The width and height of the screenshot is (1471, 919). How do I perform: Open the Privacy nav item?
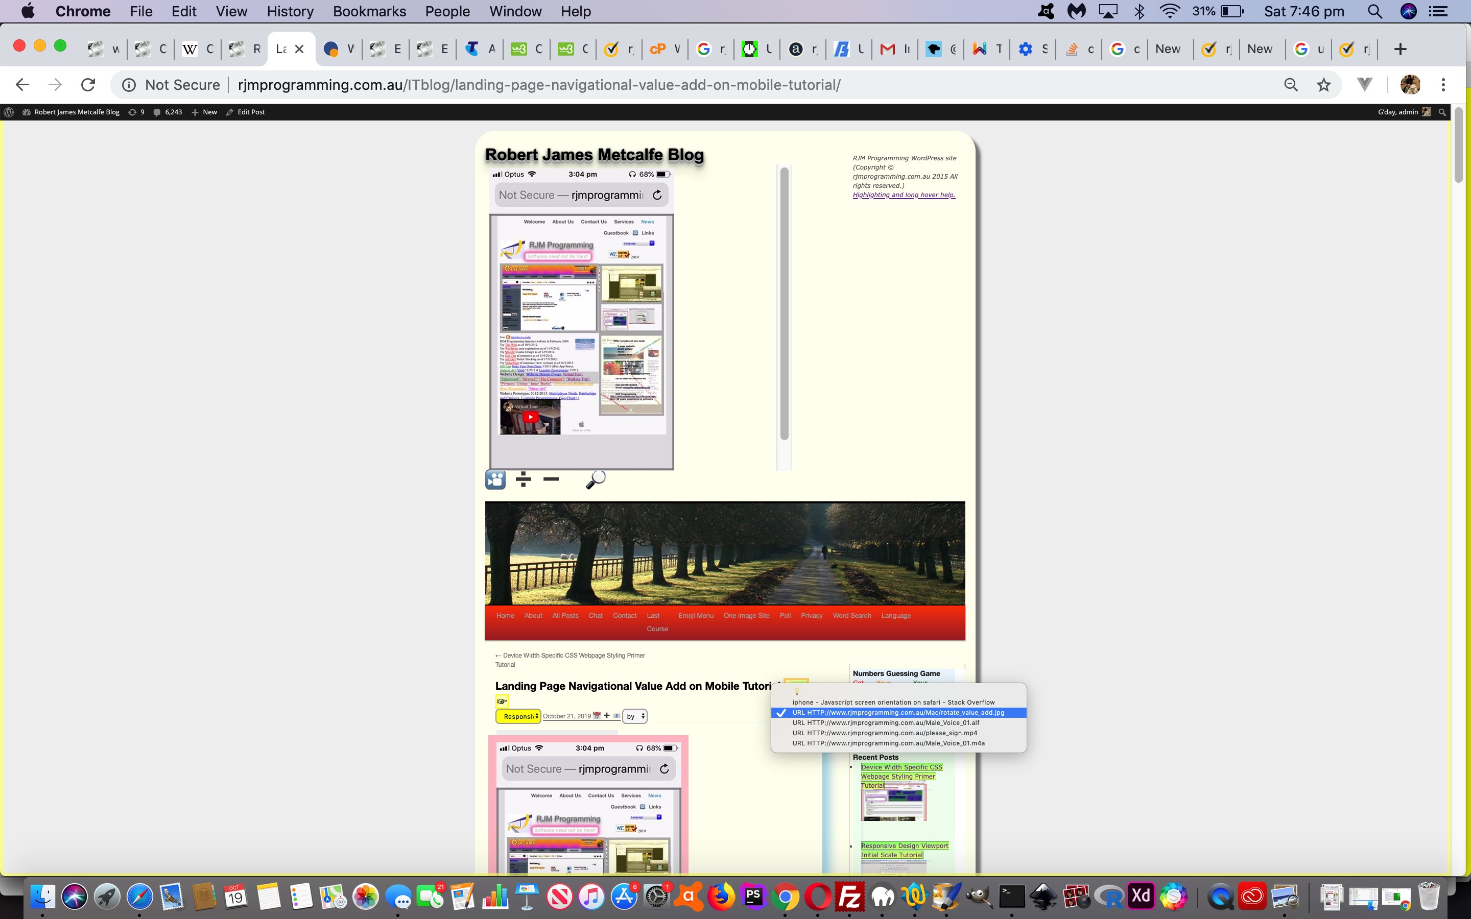pyautogui.click(x=812, y=616)
